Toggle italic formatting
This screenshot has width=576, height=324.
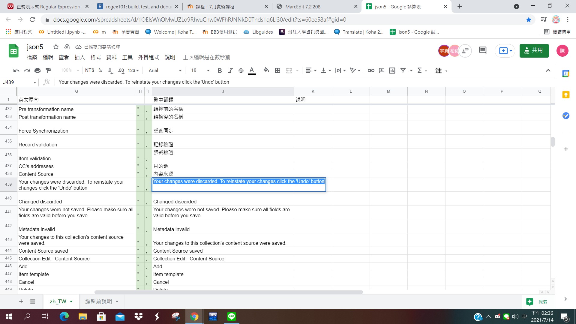pyautogui.click(x=230, y=70)
